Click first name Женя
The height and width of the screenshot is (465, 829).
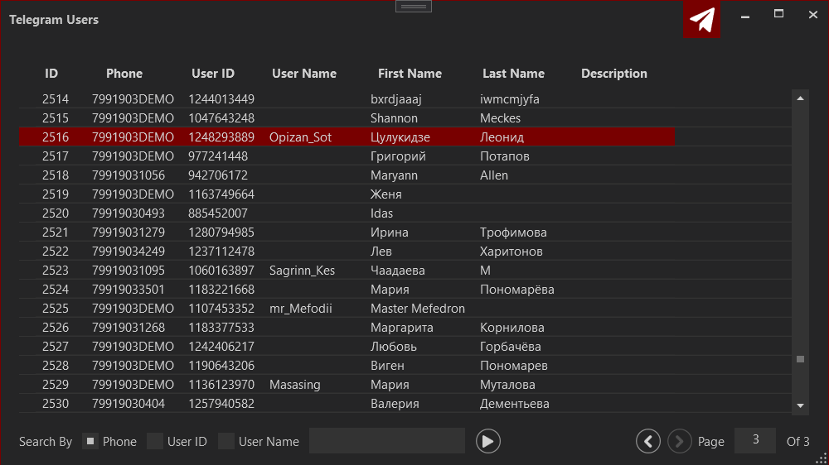click(x=386, y=194)
